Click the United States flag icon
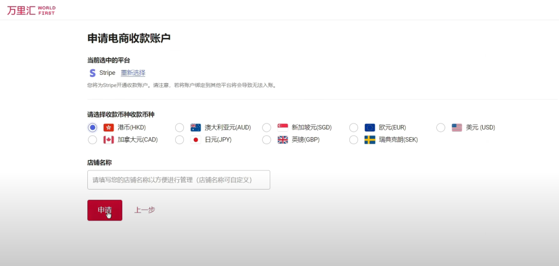The width and height of the screenshot is (559, 266). (457, 128)
